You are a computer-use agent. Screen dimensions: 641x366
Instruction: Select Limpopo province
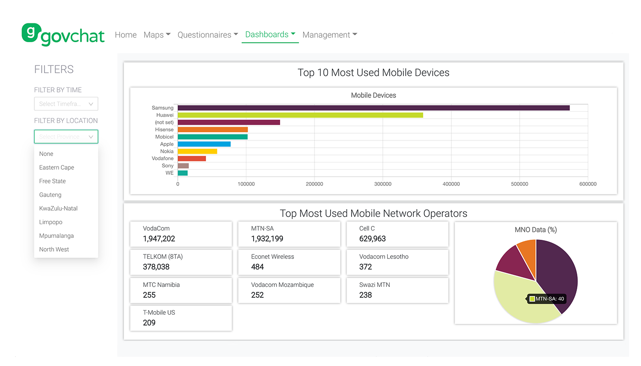coord(66,222)
